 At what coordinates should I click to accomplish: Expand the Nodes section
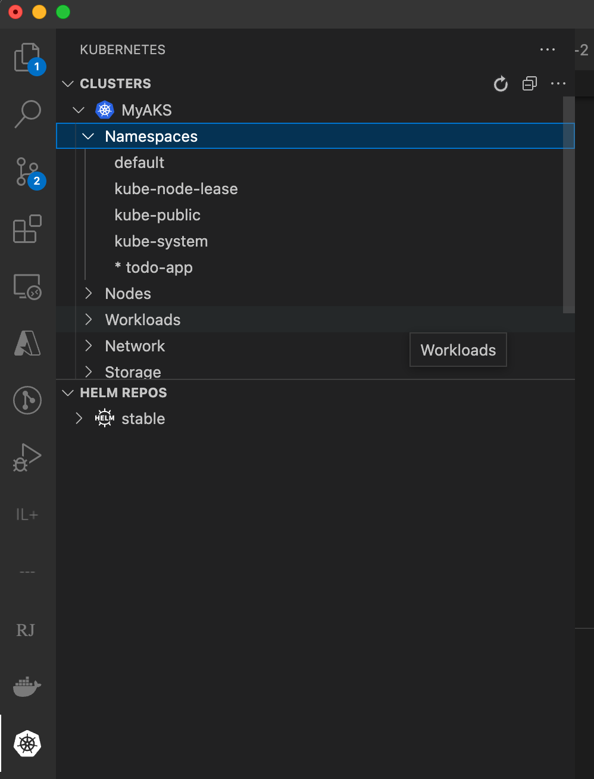[88, 293]
